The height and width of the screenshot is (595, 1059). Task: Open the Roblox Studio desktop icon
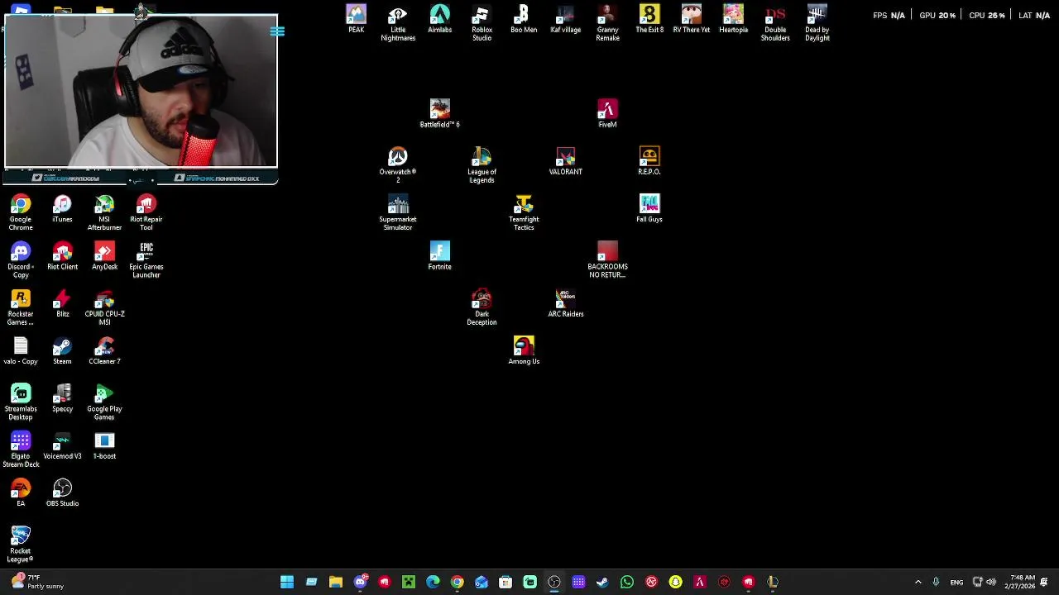pos(482,23)
